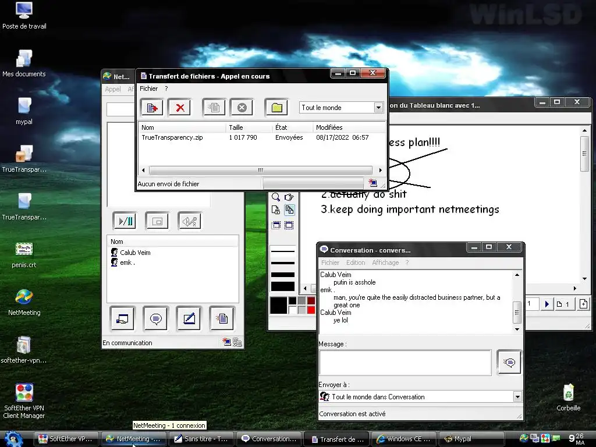Open the mypal desktop icon

coord(24,111)
